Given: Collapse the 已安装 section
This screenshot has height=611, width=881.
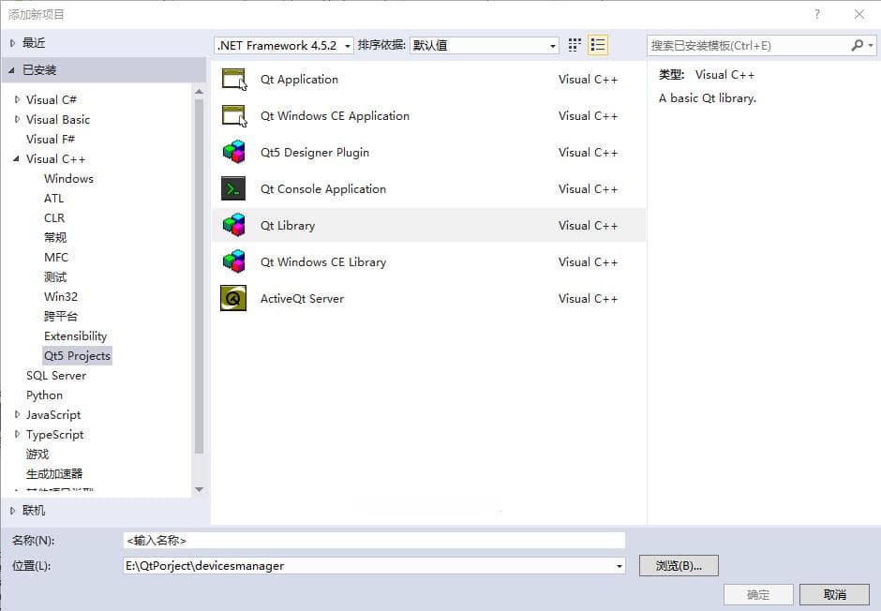Looking at the screenshot, I should coord(12,70).
